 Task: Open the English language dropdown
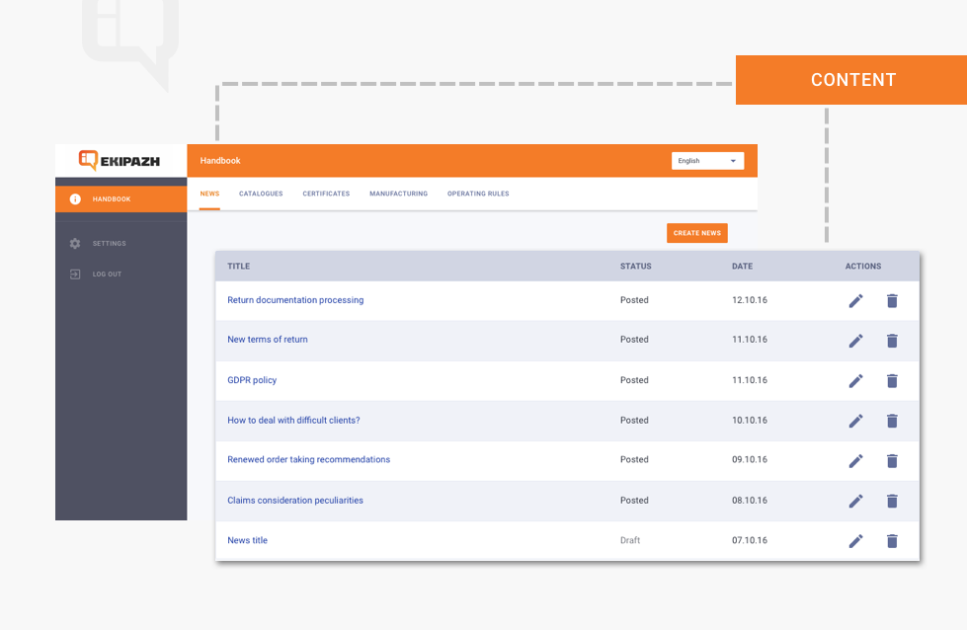point(707,161)
